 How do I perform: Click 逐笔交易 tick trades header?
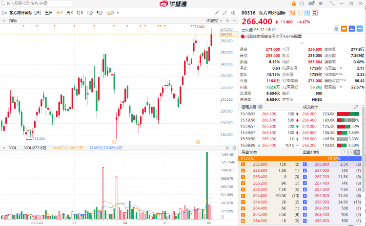click(248, 107)
